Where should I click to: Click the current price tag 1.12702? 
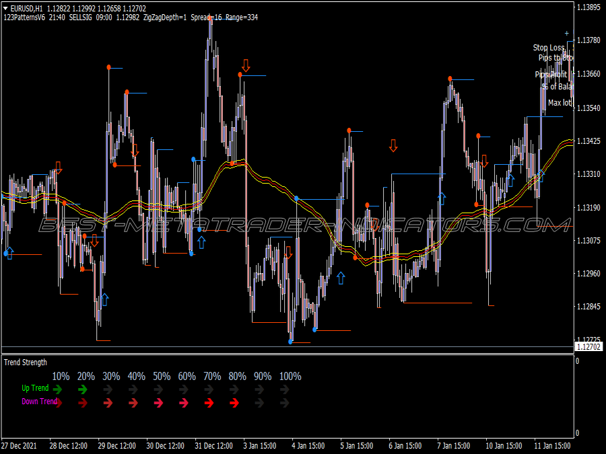pyautogui.click(x=588, y=346)
